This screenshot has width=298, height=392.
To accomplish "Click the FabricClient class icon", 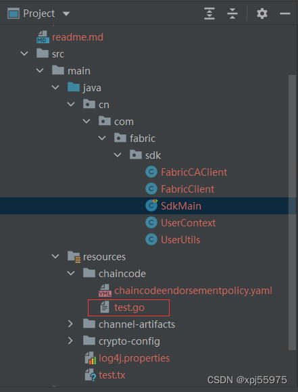I will [x=151, y=189].
